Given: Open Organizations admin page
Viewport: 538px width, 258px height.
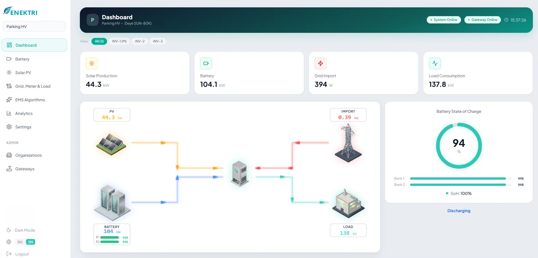Looking at the screenshot, I should 34,155.
